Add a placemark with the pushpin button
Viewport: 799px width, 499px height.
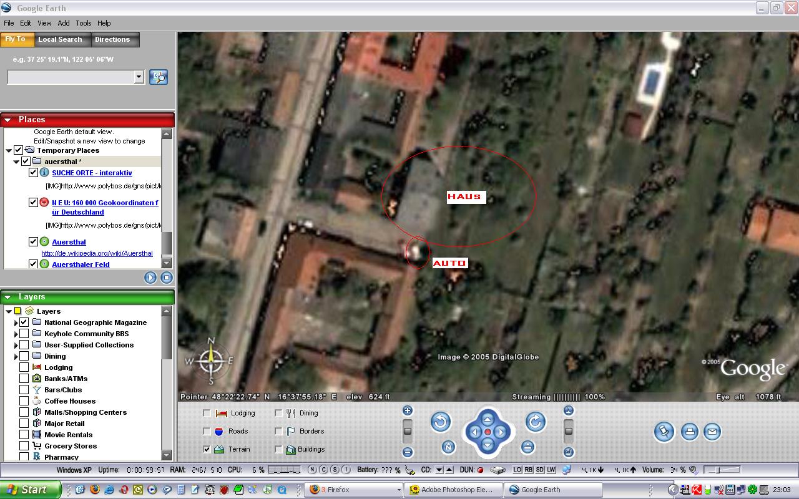[x=665, y=431]
